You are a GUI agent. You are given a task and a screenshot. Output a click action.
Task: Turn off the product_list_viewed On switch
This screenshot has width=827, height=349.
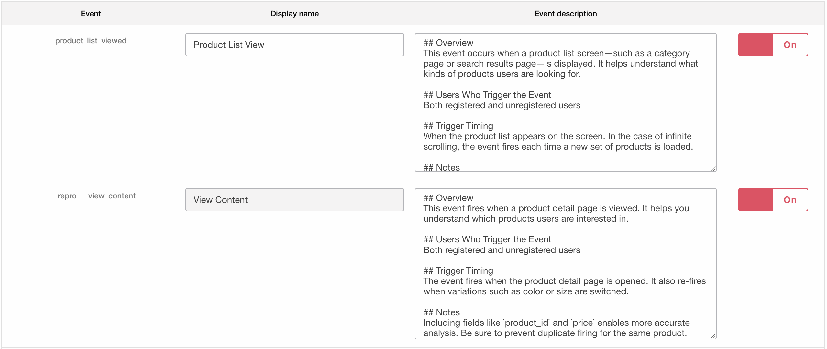773,45
